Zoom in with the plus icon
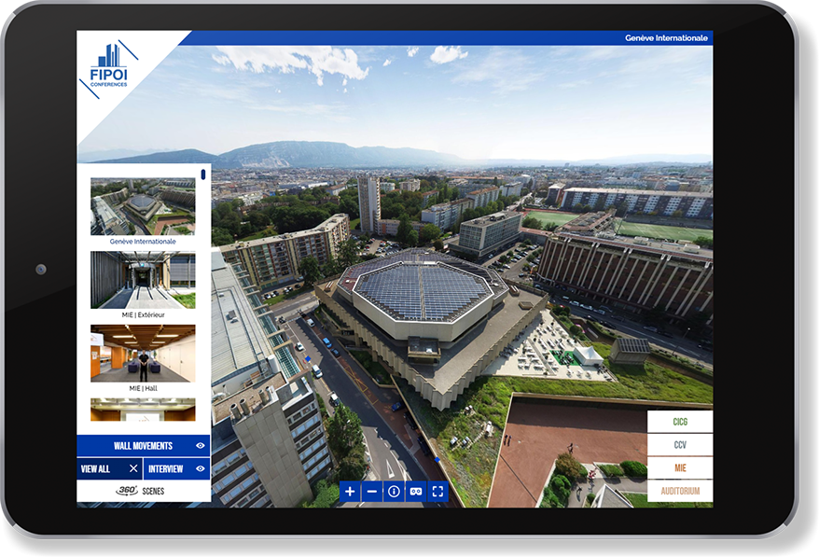Viewport: 819px width, 557px height. [x=350, y=491]
